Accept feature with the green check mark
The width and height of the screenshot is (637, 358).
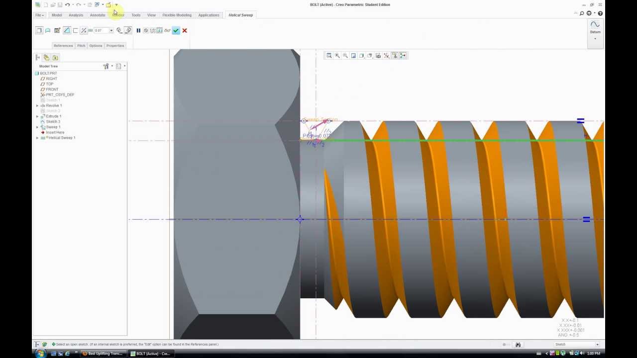tap(176, 30)
